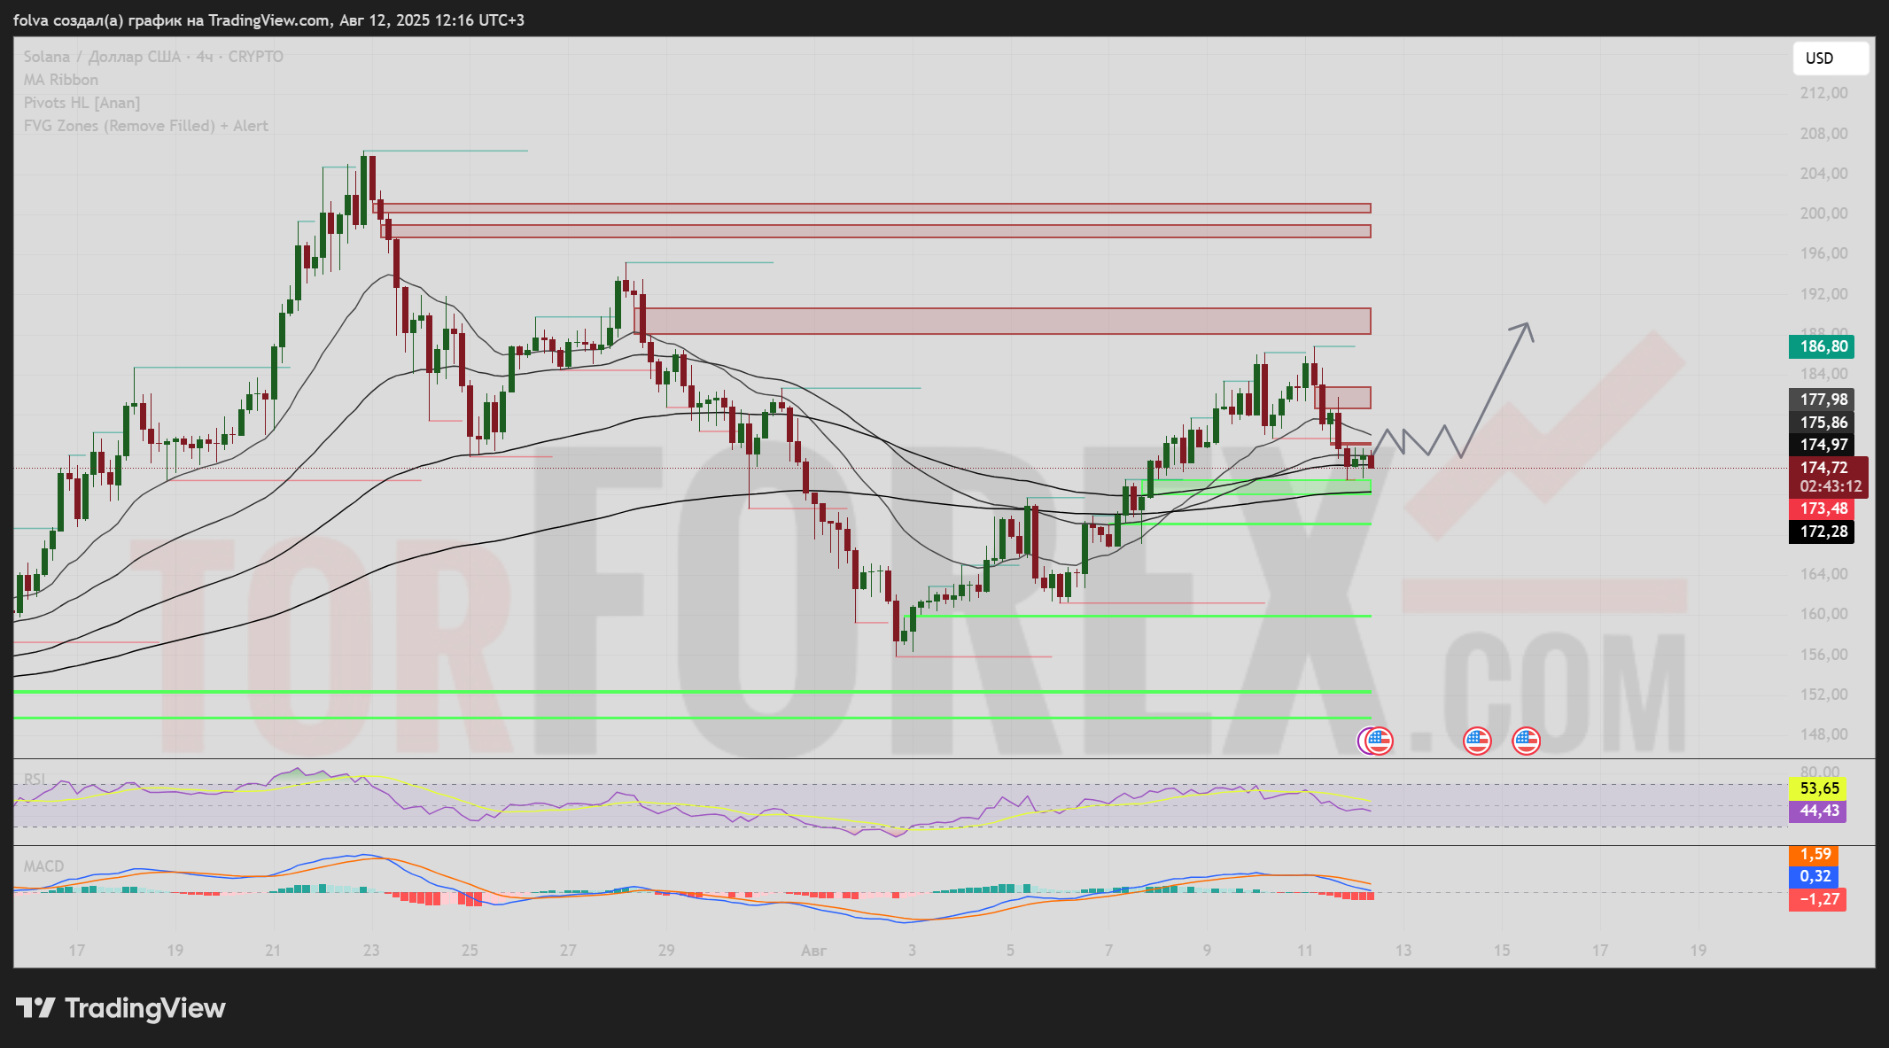Click the green 186,80 price label

1823,346
